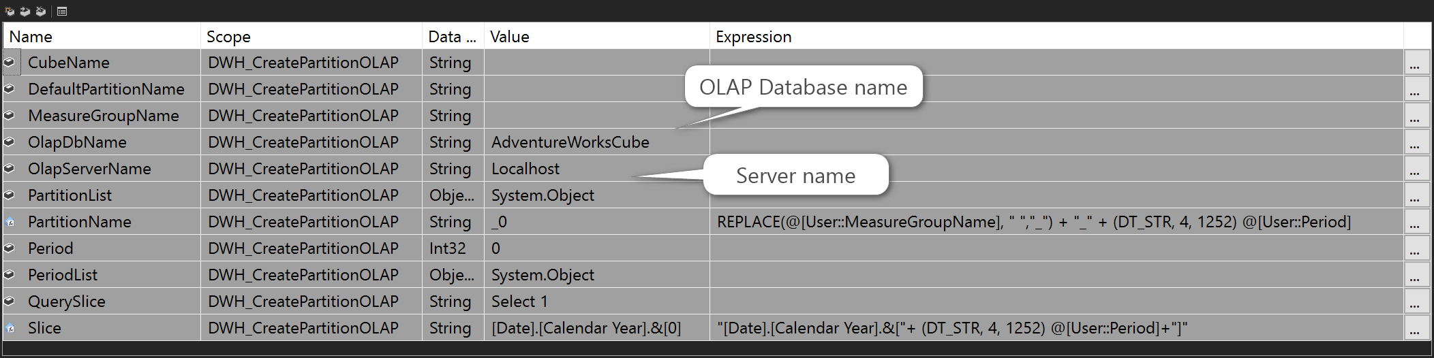Screen dimensions: 1434x358
Task: Click the Delete Variable toolbar icon
Action: 41,11
